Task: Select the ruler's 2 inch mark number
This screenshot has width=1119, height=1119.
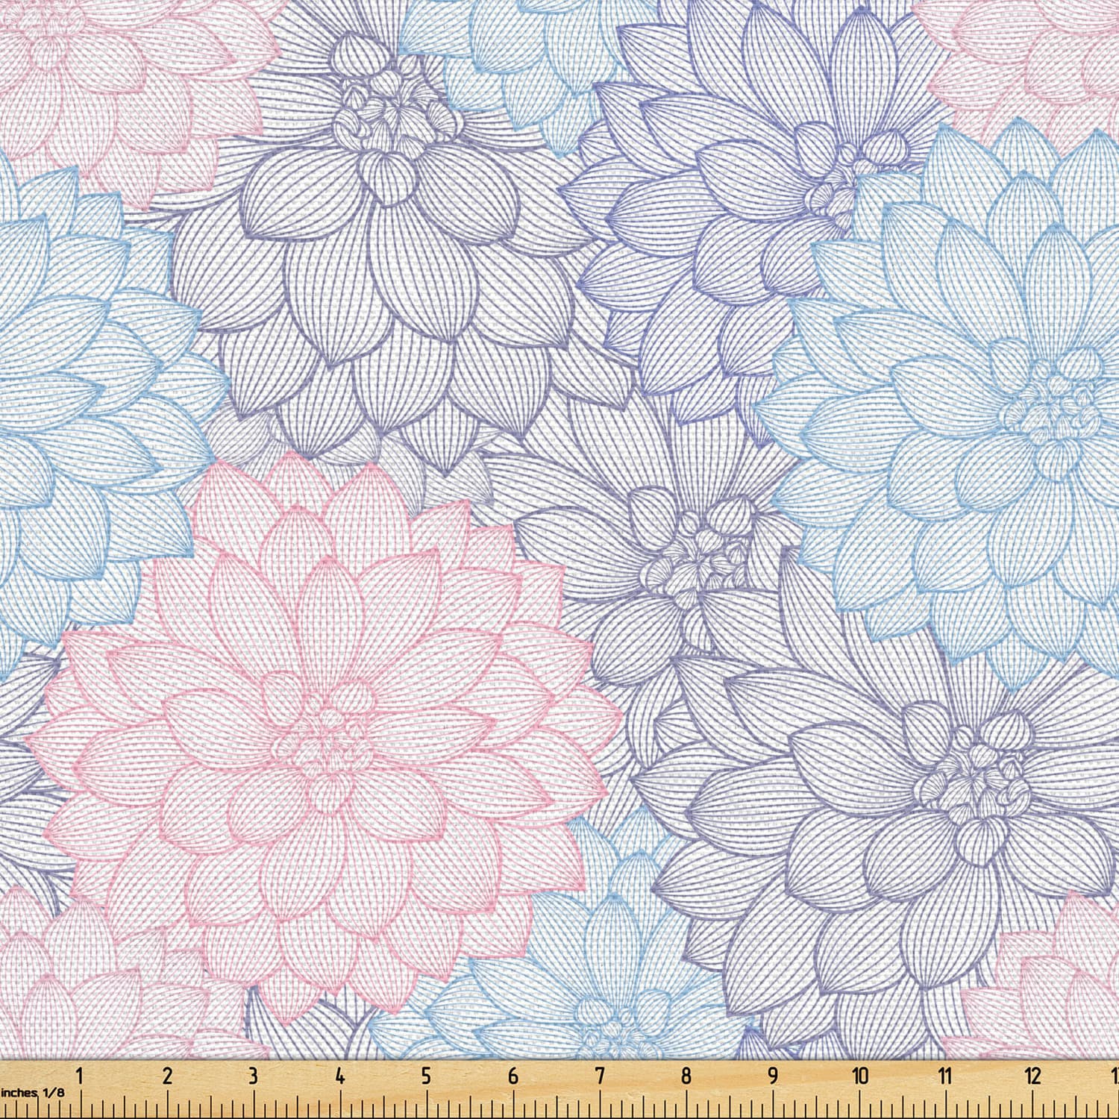Action: [x=166, y=1076]
